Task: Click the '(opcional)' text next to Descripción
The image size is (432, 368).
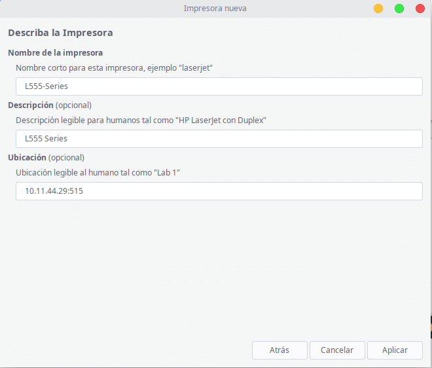Action: [73, 105]
